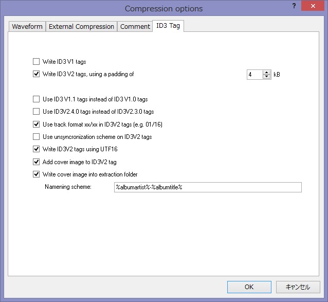Select the Comment tab

coord(135,27)
